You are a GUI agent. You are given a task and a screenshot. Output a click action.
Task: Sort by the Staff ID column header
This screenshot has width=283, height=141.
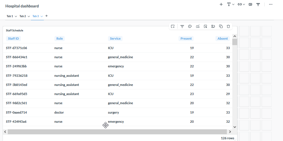[13, 39]
